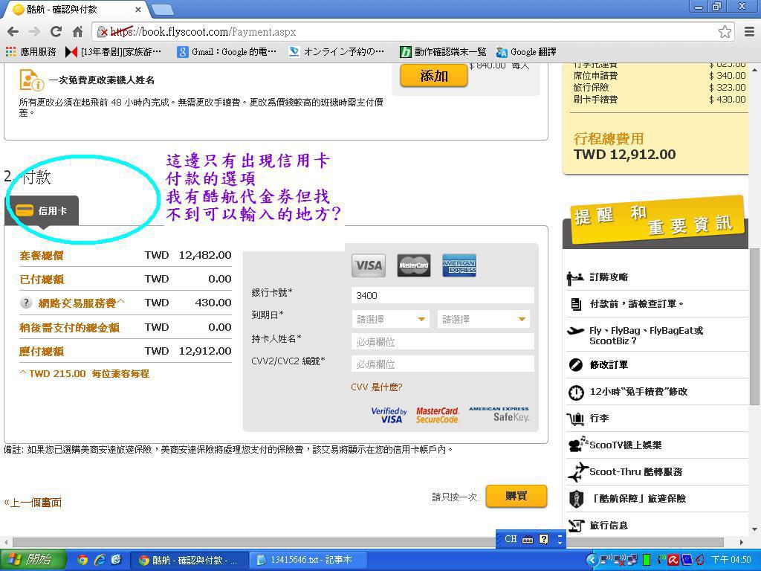The width and height of the screenshot is (761, 571).
Task: Click the VISA card logo
Action: coord(369,265)
